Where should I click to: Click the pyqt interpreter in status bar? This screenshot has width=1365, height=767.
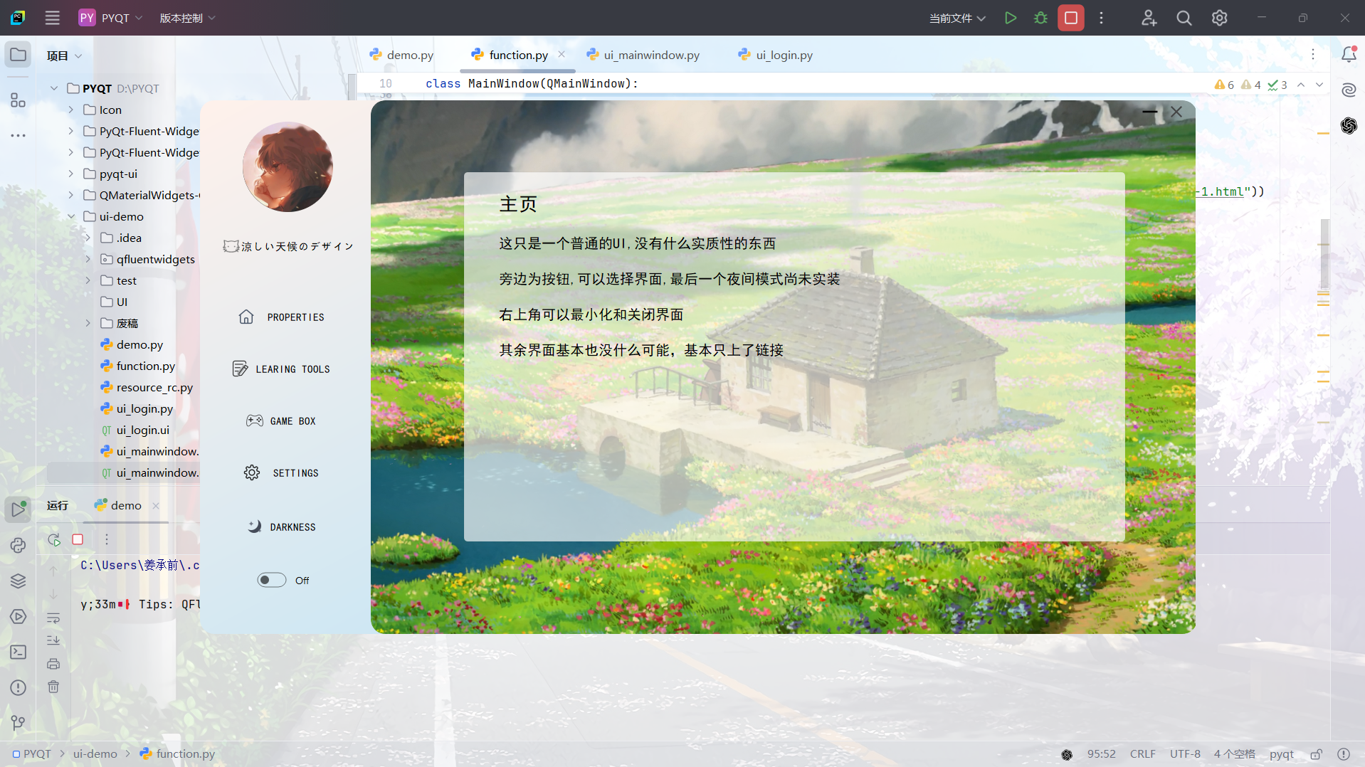point(1281,754)
